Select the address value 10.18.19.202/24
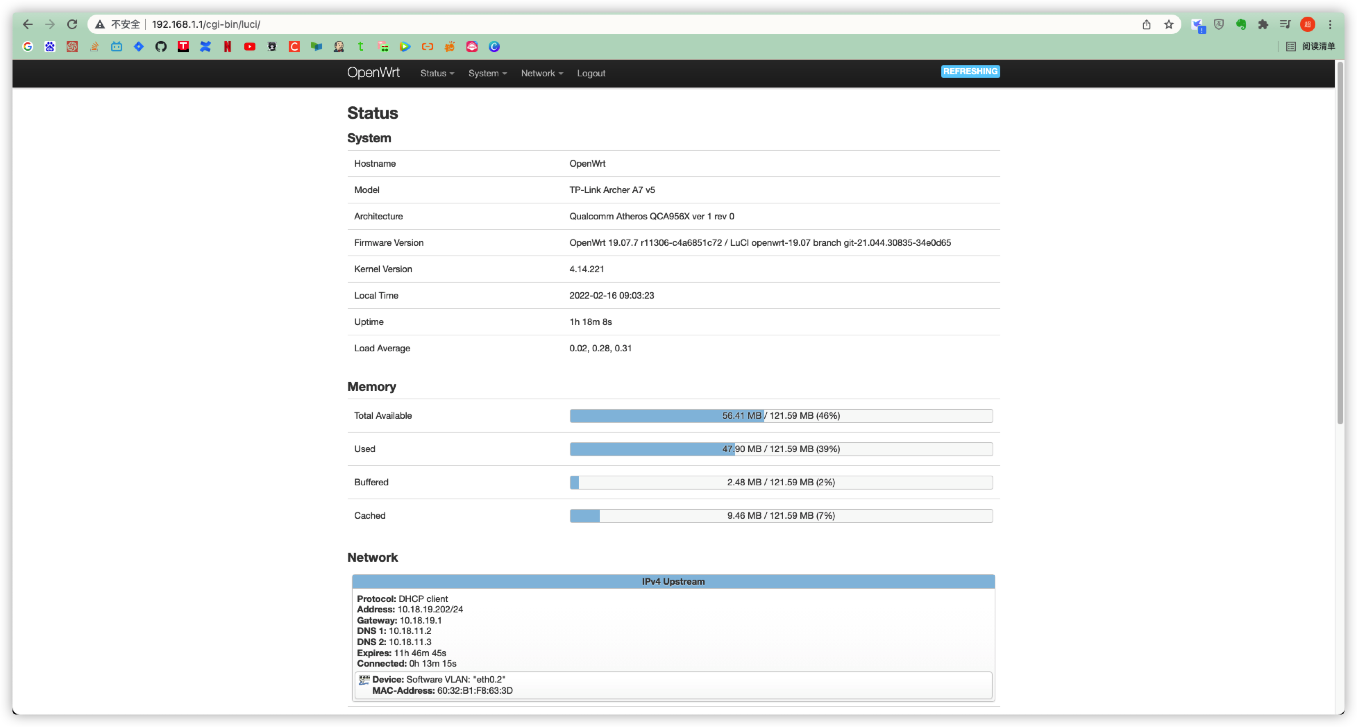Image resolution: width=1357 pixels, height=727 pixels. pos(430,610)
